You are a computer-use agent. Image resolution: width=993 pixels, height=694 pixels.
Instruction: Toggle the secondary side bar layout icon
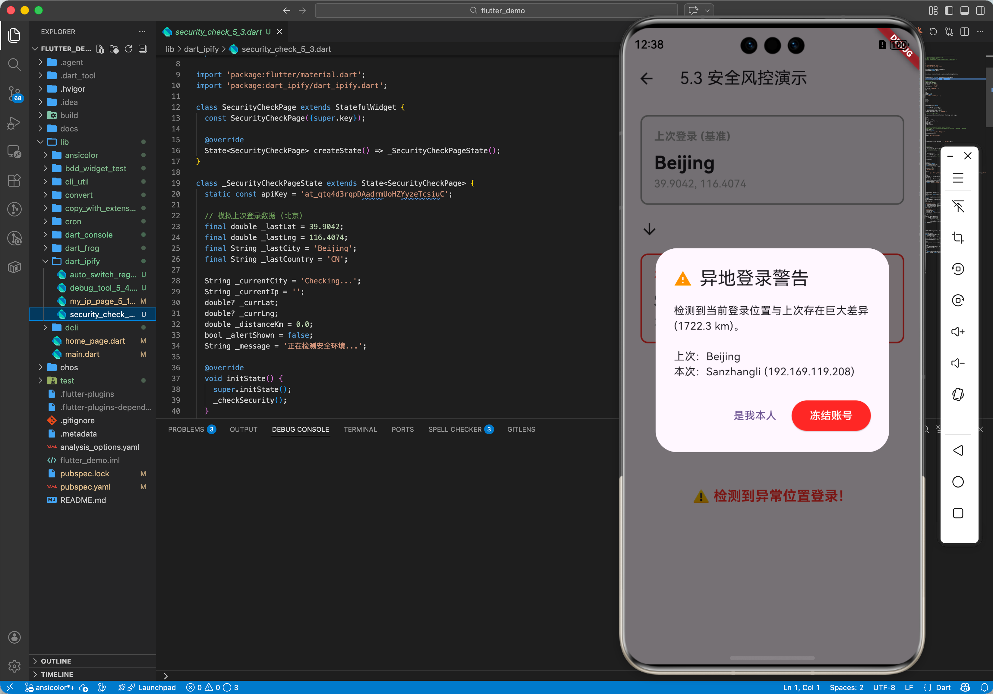click(x=980, y=10)
